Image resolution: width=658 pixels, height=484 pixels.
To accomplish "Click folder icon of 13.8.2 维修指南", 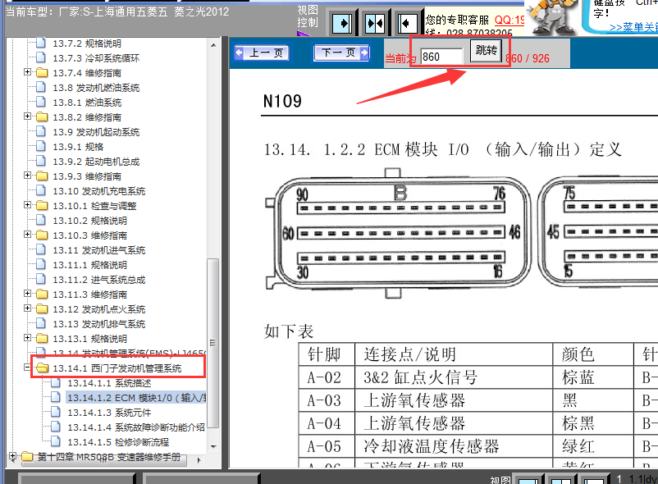I will coord(42,116).
